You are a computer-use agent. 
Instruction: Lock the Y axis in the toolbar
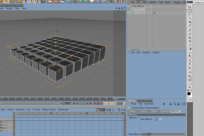[x=32, y=1]
